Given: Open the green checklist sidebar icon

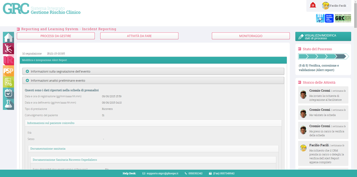Looking at the screenshot, I should coord(8,82).
